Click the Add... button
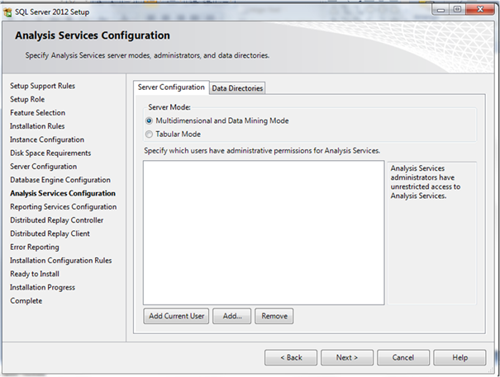The width and height of the screenshot is (500, 377). (x=232, y=316)
